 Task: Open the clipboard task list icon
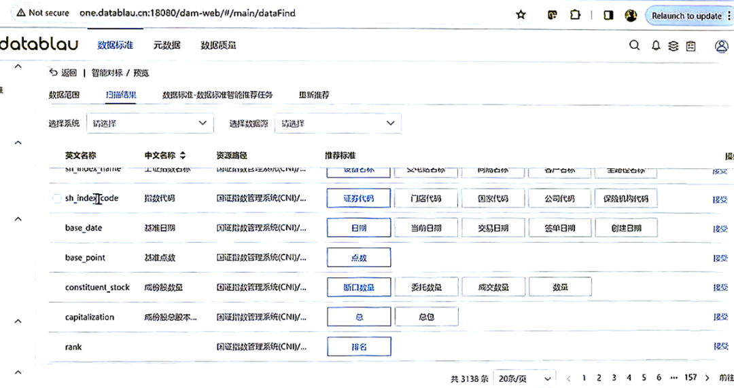(x=691, y=45)
